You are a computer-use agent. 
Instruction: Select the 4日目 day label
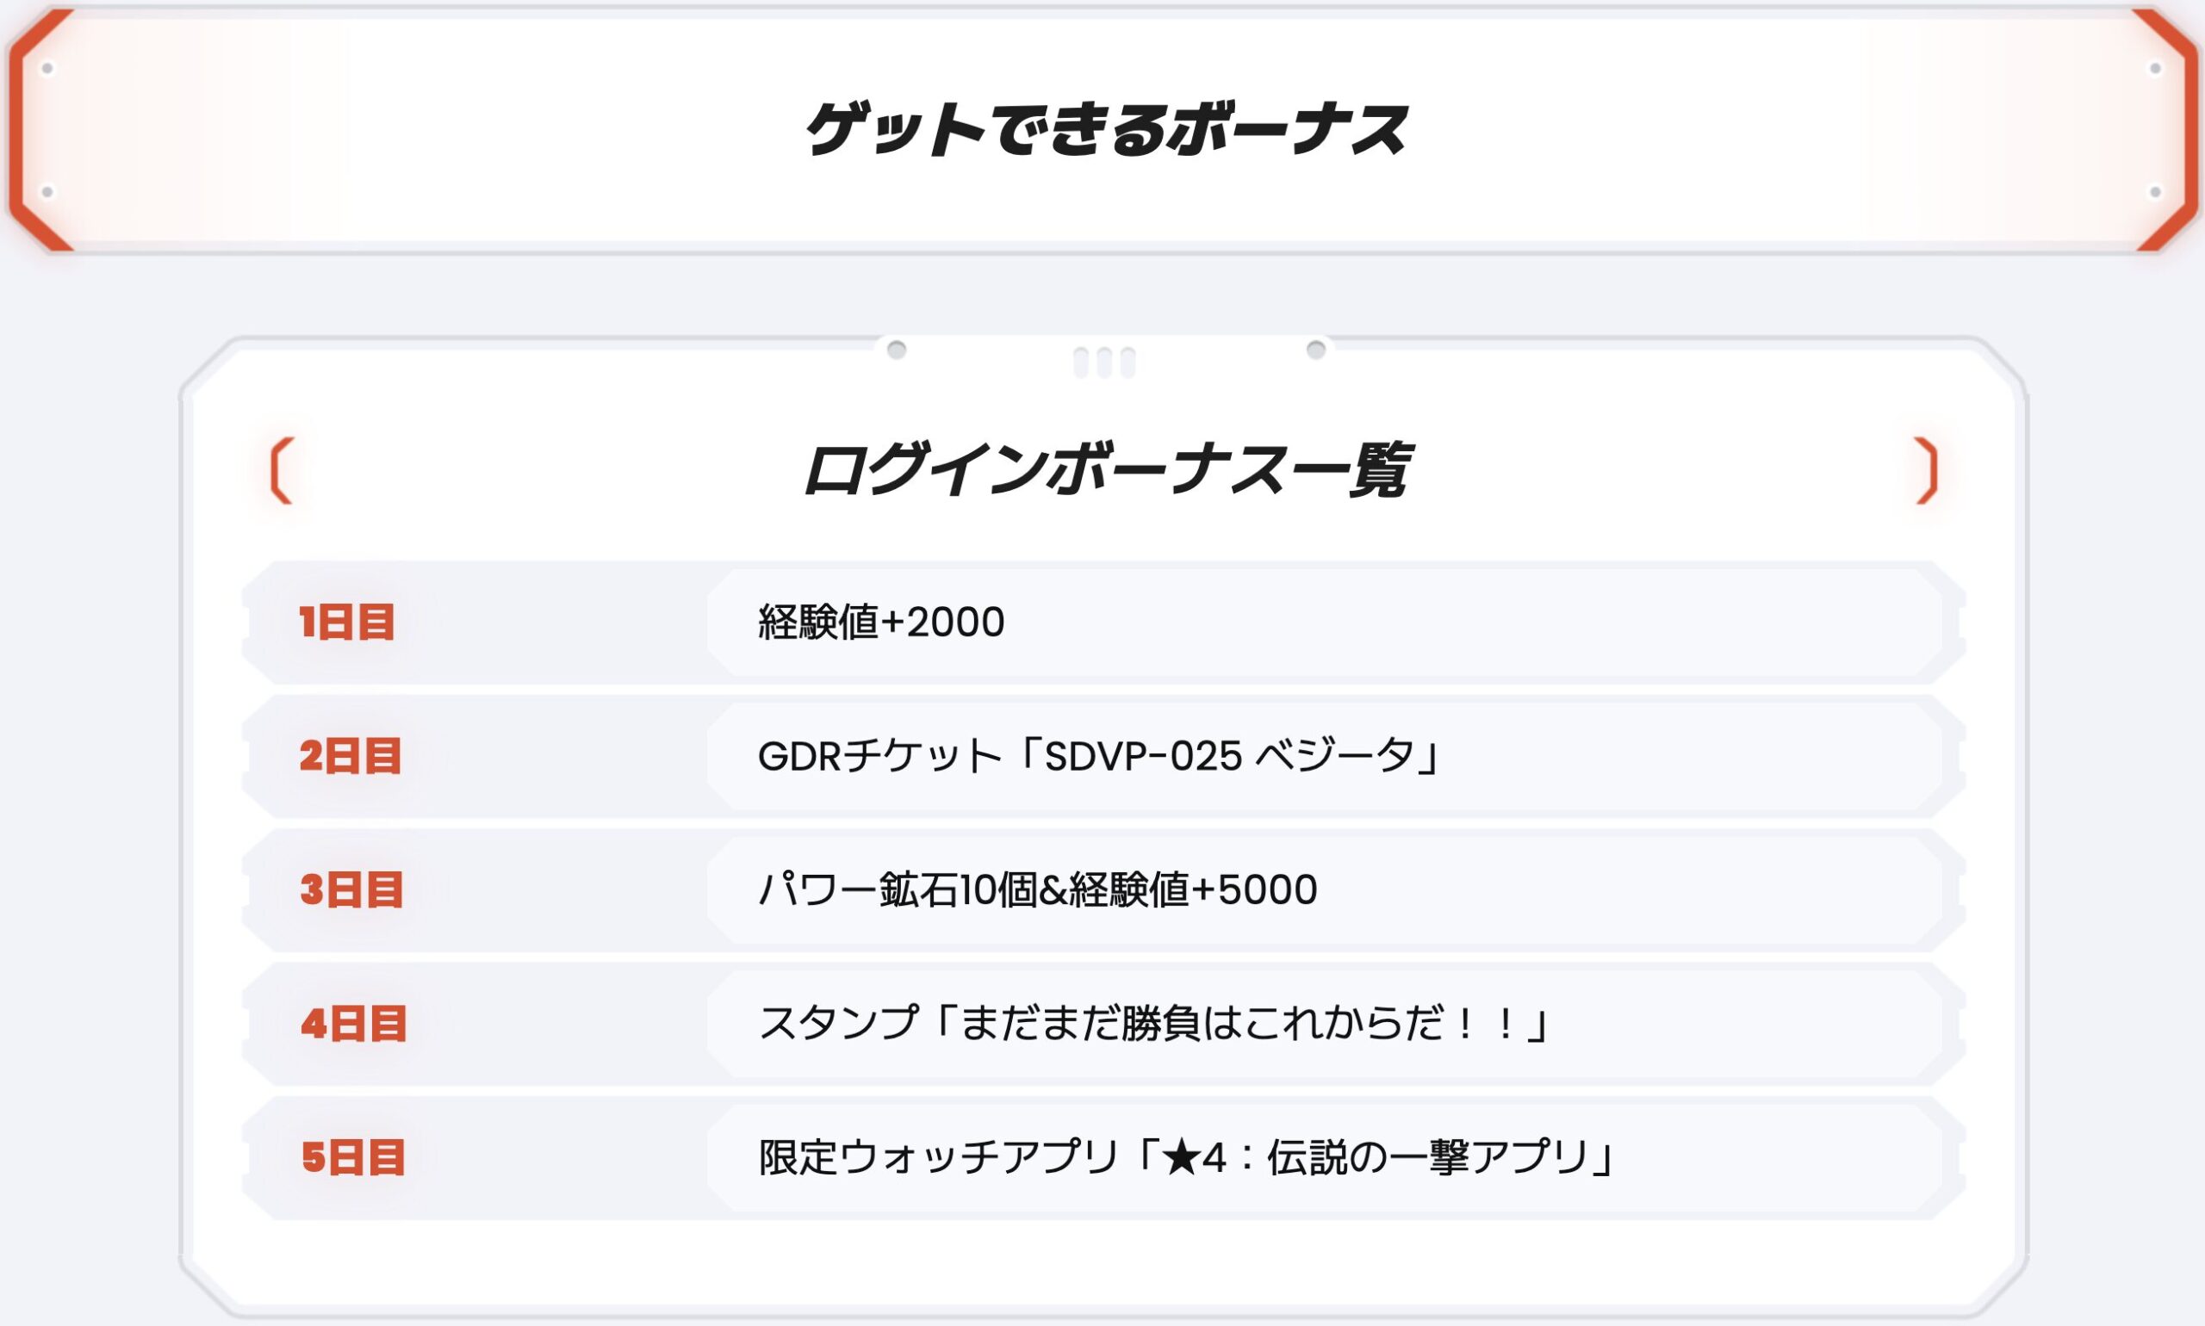pos(353,1024)
